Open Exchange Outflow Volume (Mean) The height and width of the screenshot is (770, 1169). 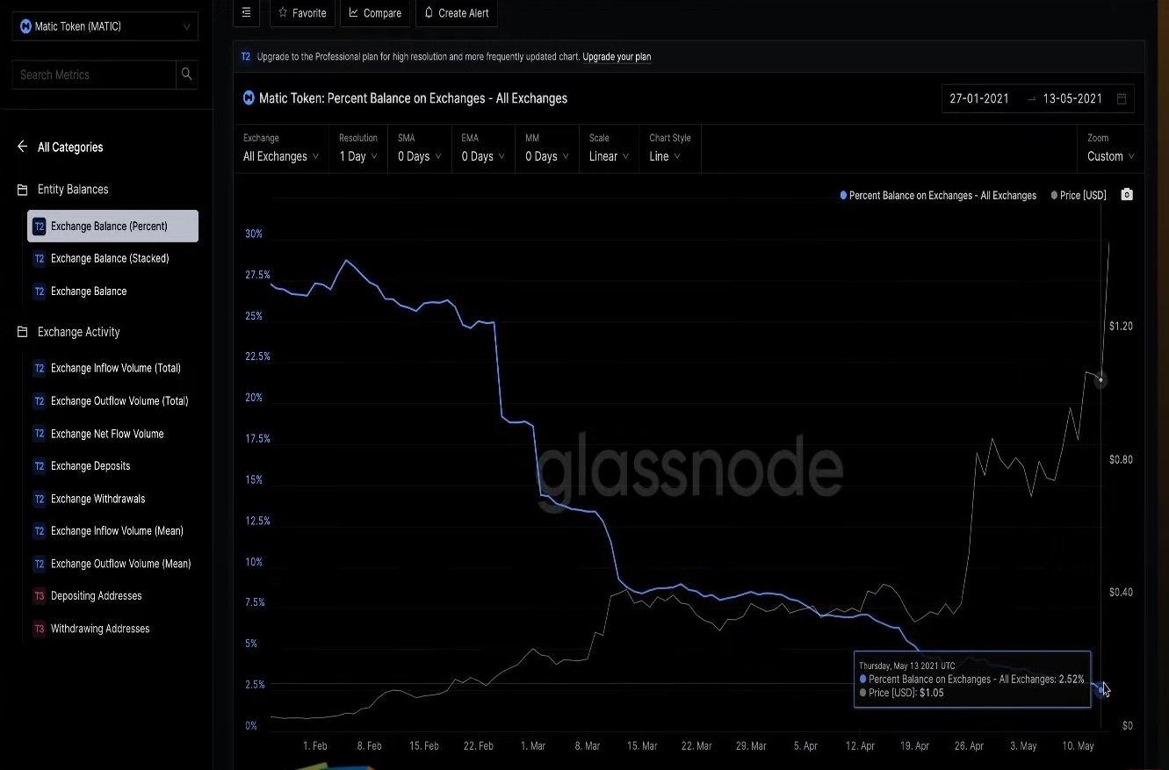tap(121, 564)
